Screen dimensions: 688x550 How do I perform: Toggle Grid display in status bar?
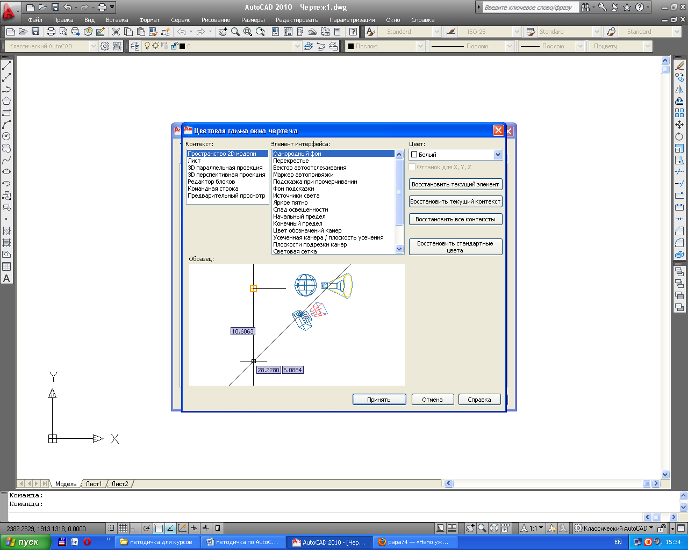[x=123, y=528]
